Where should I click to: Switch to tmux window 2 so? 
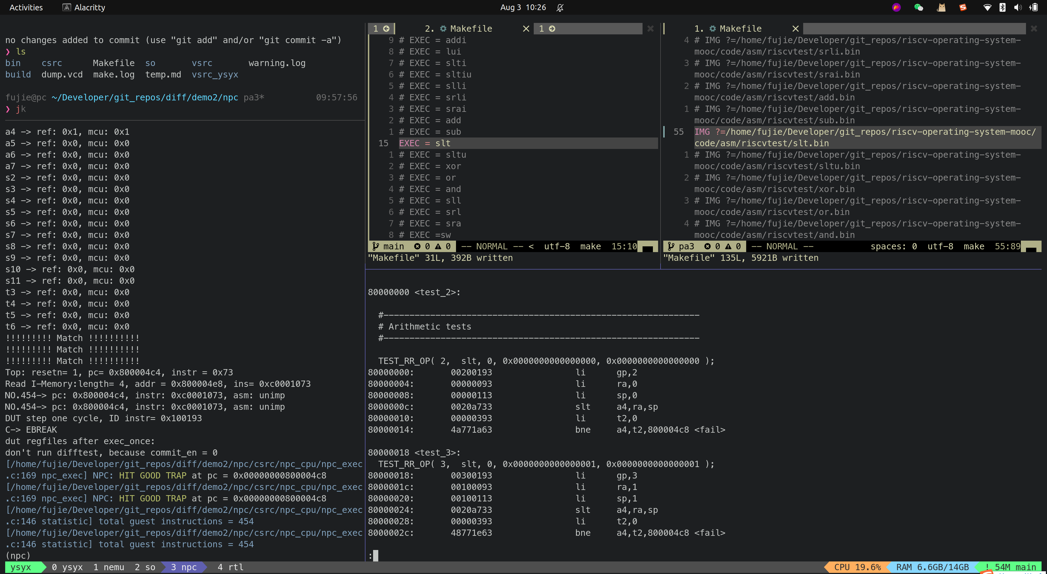pyautogui.click(x=145, y=567)
